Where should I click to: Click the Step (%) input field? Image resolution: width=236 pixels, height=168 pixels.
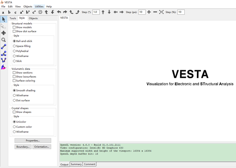click(x=181, y=12)
